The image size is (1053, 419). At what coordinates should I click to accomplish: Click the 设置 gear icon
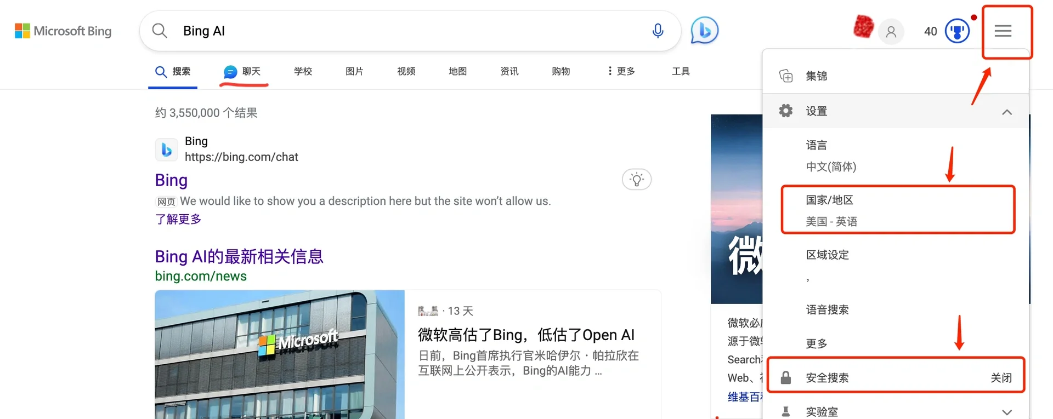click(786, 111)
